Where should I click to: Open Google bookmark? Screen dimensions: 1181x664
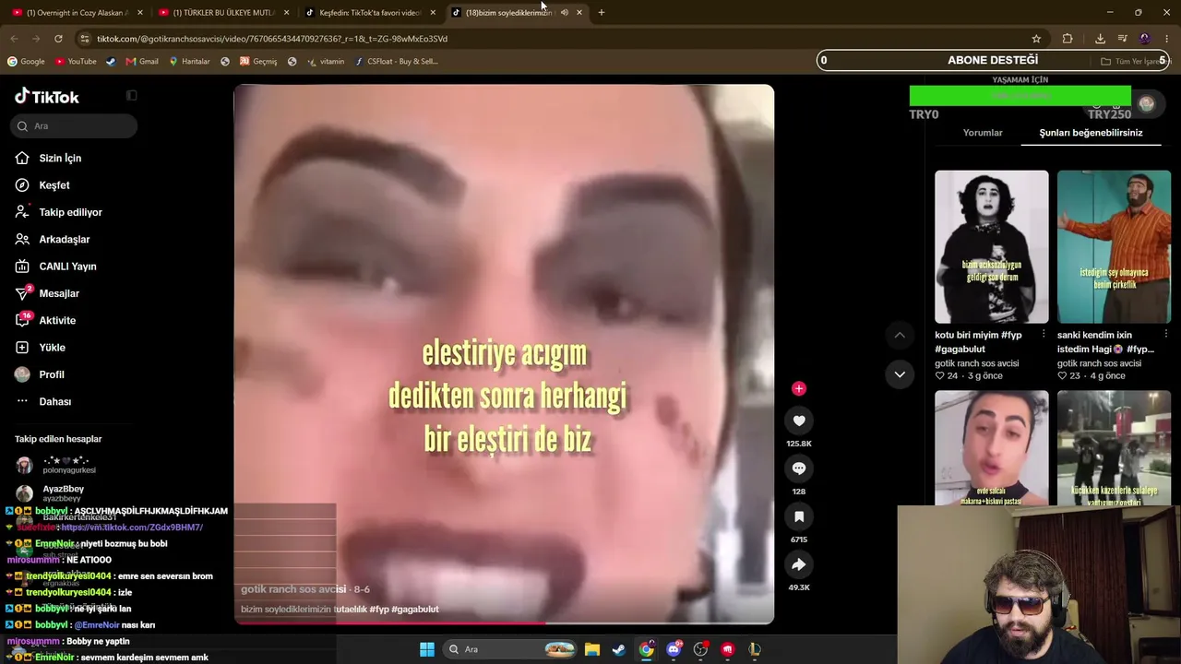coord(26,62)
